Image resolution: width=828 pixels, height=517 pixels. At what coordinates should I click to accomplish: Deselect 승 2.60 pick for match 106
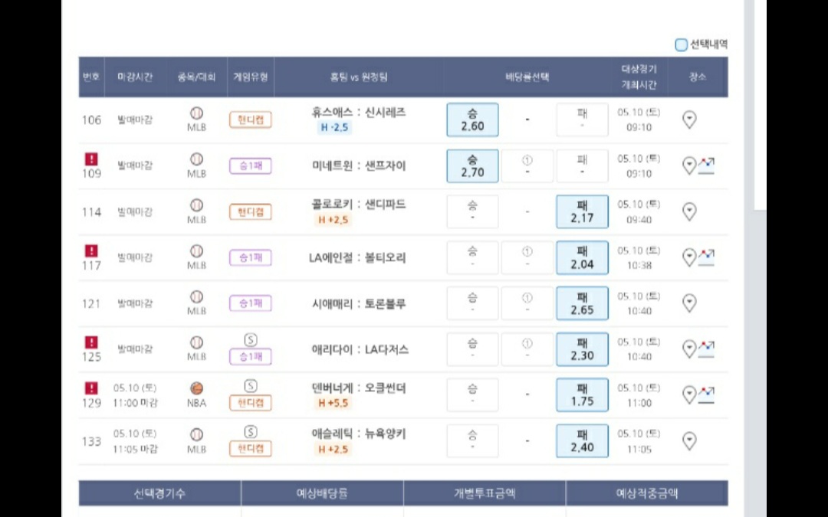click(x=472, y=120)
